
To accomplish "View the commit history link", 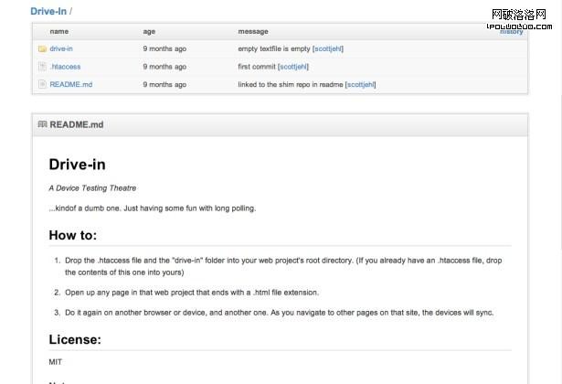I will pyautogui.click(x=512, y=31).
